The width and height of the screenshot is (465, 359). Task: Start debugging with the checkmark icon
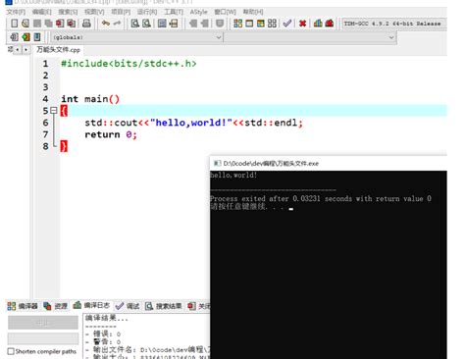click(287, 24)
